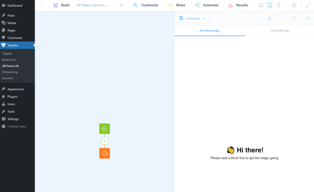Add a block with the plus node

click(104, 141)
